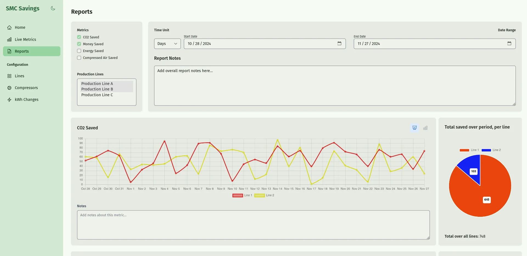Click the SMC Savings logo link

pyautogui.click(x=23, y=8)
